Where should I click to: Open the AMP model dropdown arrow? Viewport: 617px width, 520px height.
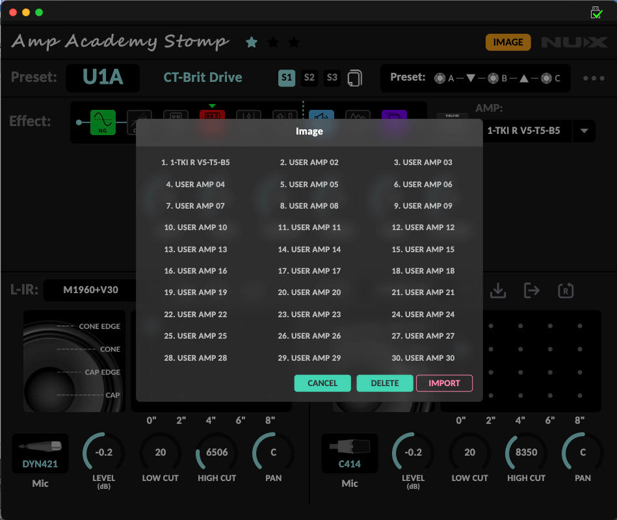[x=583, y=130]
